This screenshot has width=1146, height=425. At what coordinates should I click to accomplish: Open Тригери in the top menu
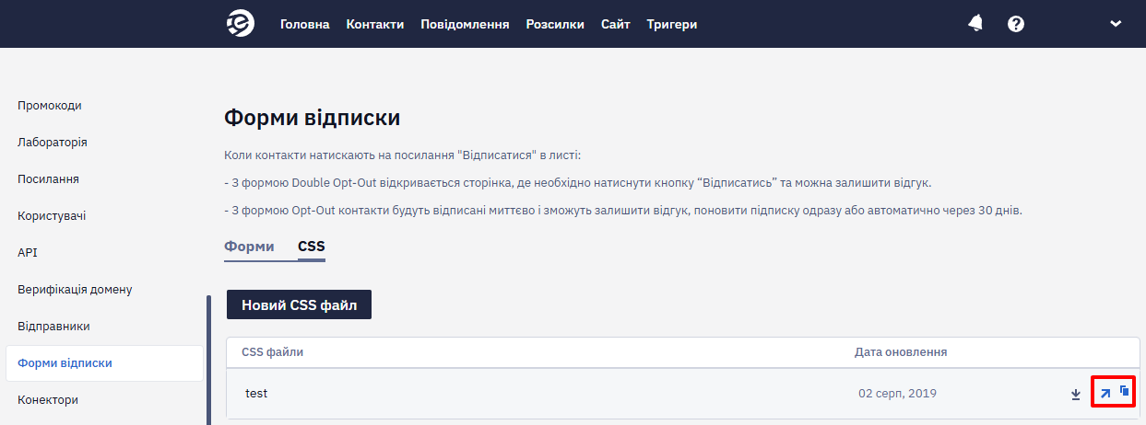(x=672, y=24)
